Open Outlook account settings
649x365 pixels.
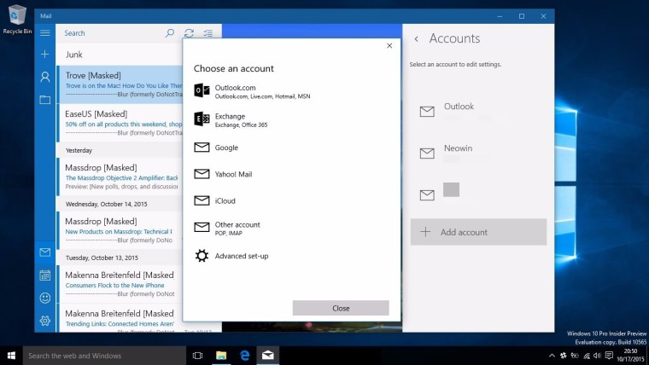[x=478, y=111]
